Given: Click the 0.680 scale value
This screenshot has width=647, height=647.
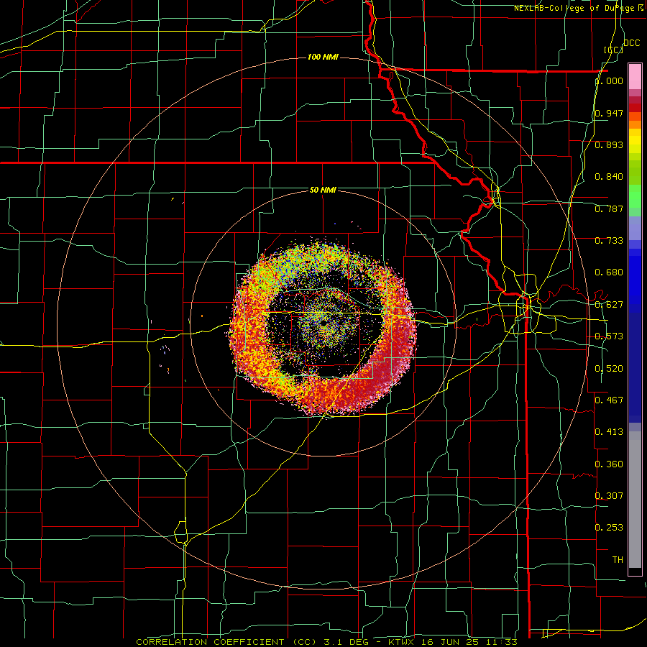Looking at the screenshot, I should click(x=609, y=272).
